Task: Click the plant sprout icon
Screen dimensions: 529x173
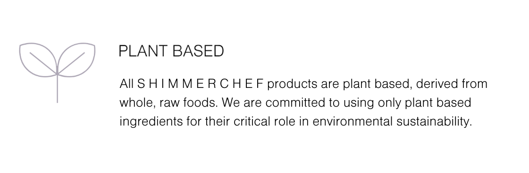Action: (x=57, y=72)
